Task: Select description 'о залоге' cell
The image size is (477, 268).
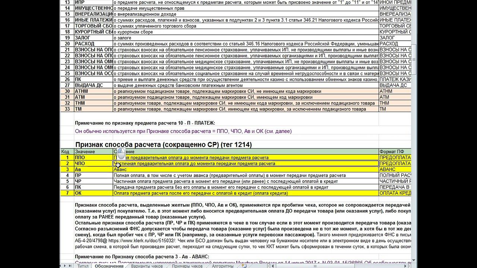Action: pos(246,38)
